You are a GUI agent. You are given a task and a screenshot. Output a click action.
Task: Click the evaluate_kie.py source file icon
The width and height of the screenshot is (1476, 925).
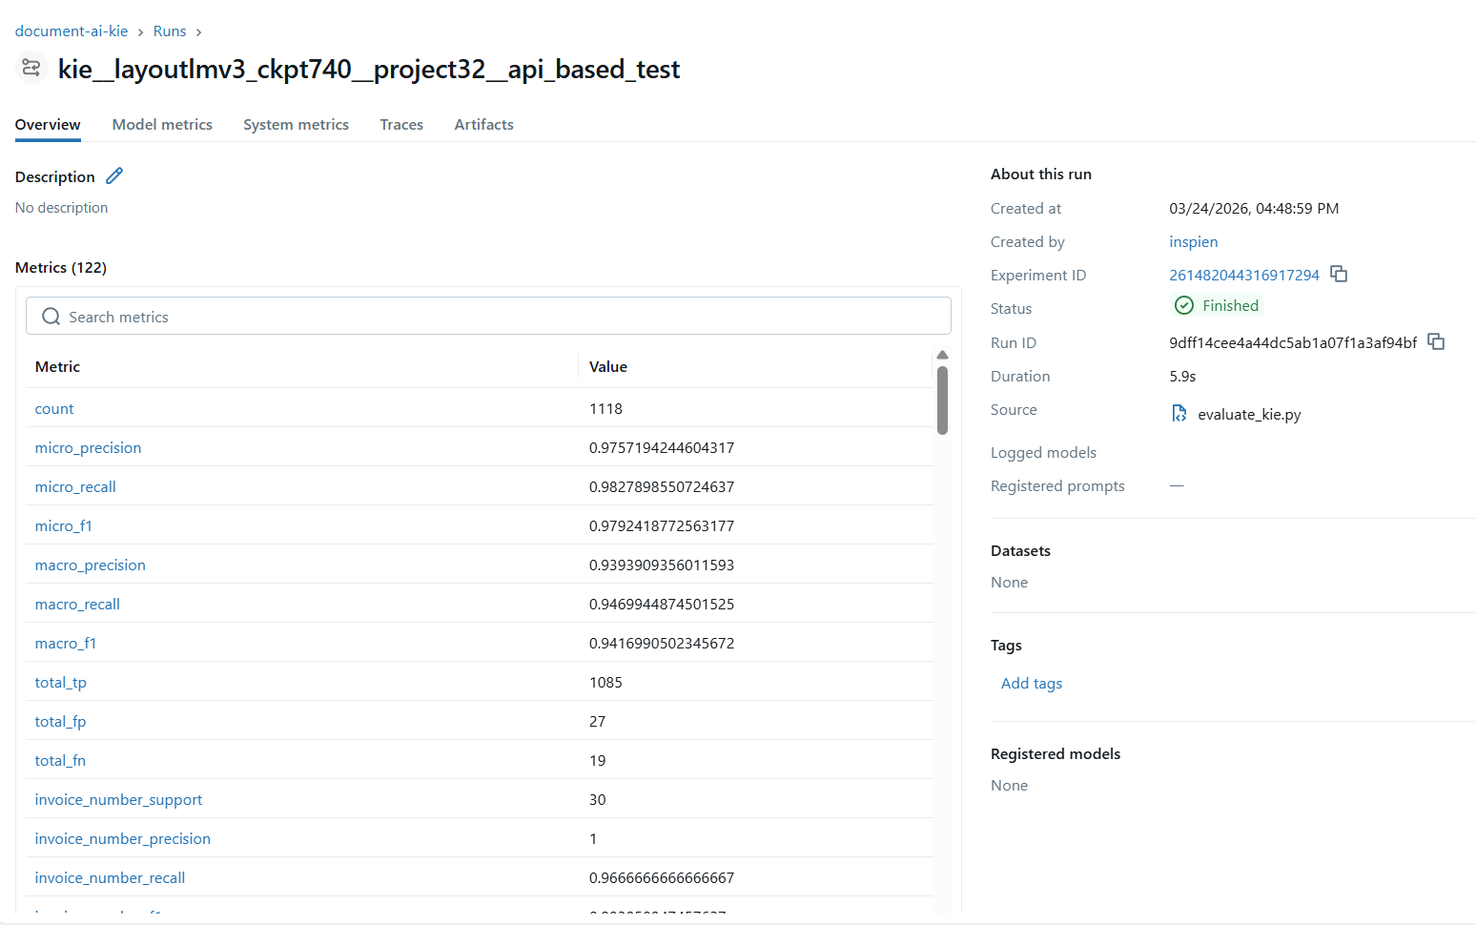(1179, 414)
